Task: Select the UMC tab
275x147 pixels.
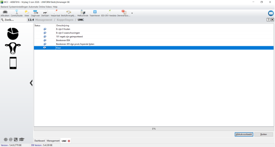Action: click(64, 141)
